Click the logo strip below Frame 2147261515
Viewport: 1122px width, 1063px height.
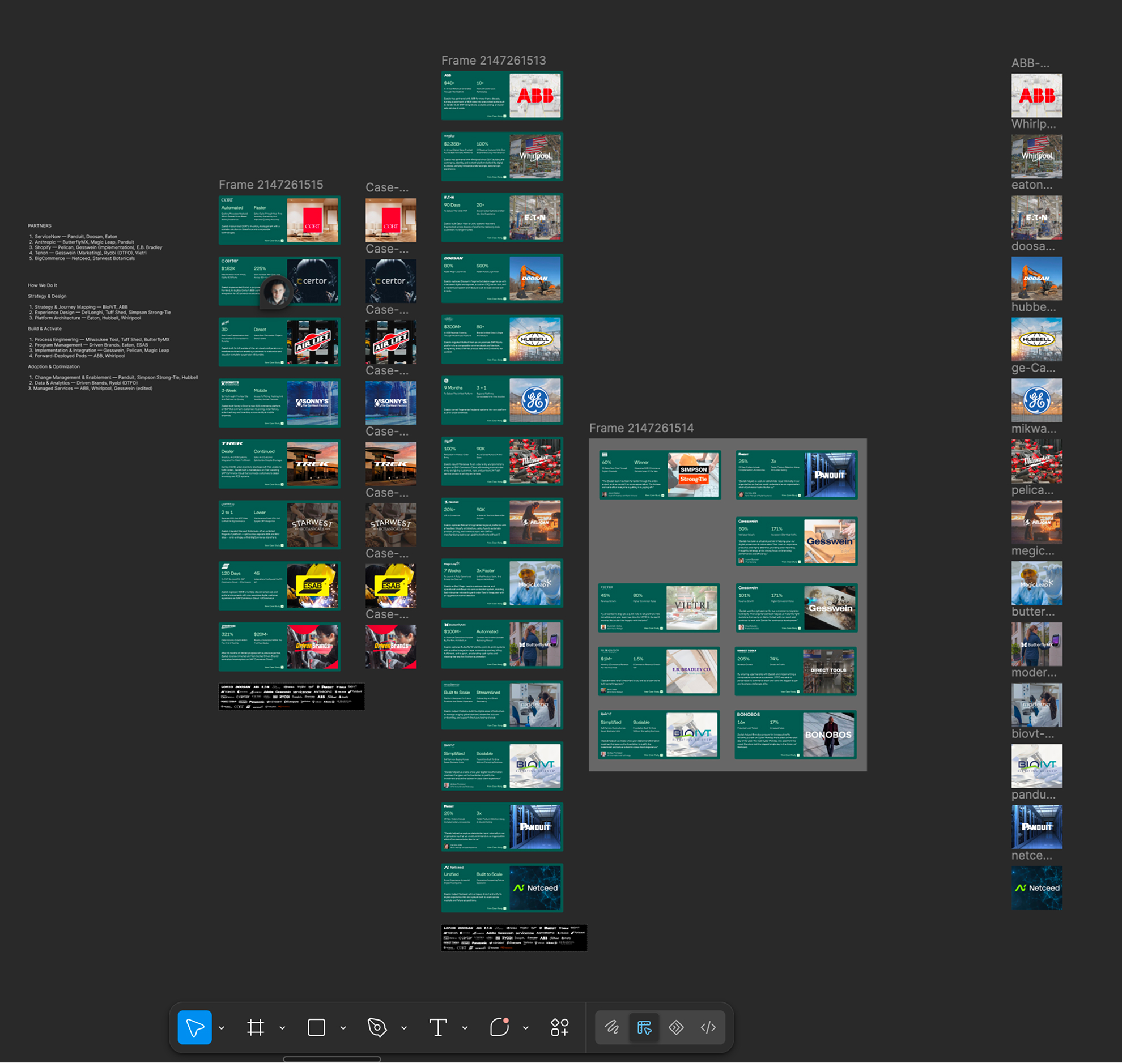291,697
